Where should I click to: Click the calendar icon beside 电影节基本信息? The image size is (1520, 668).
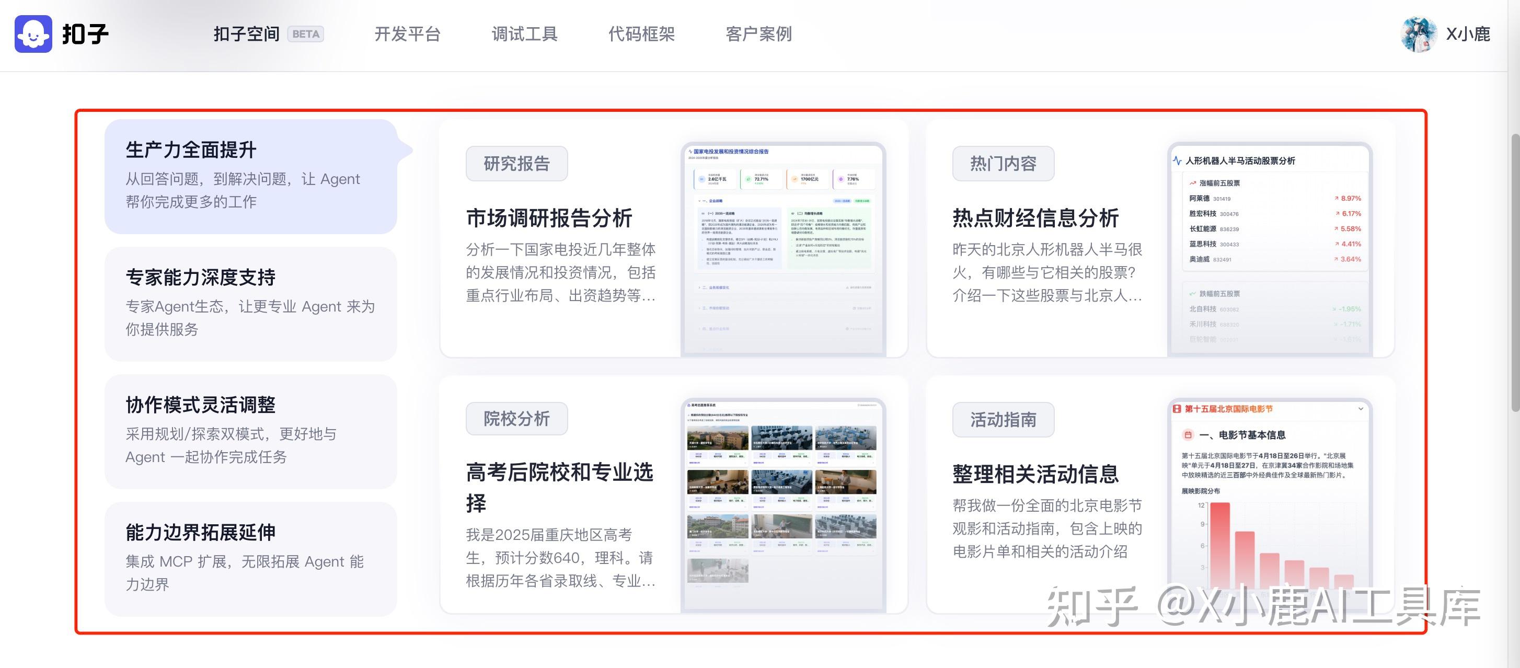(1189, 435)
